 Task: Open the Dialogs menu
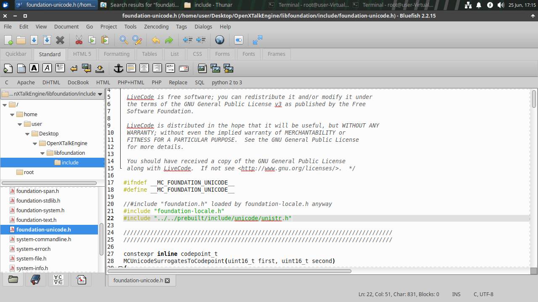203,26
